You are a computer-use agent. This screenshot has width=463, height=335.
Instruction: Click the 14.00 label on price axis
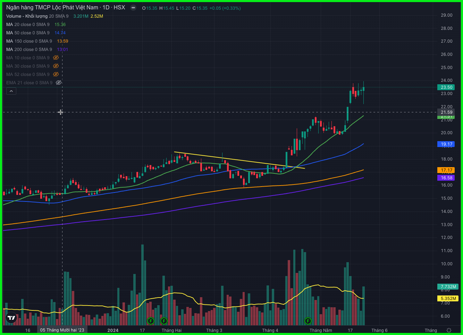click(x=446, y=212)
